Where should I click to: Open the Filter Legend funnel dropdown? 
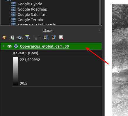click(28, 37)
